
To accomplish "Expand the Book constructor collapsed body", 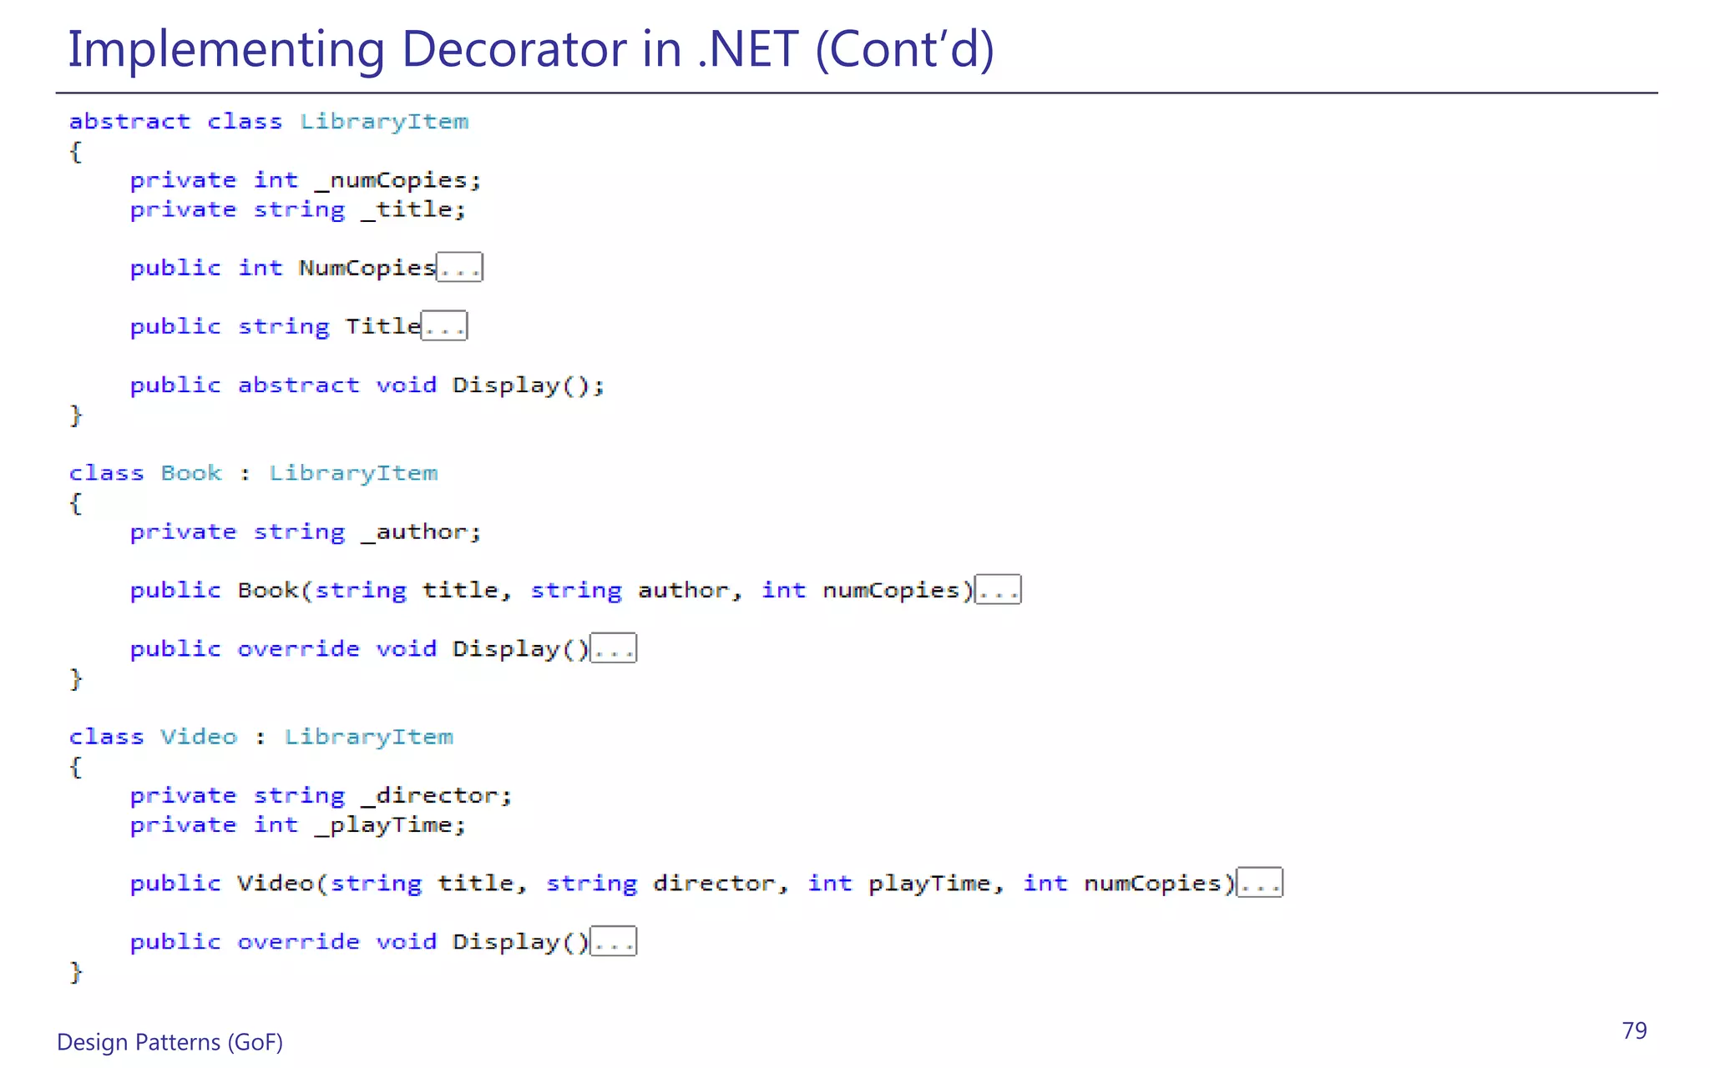I will [x=998, y=590].
